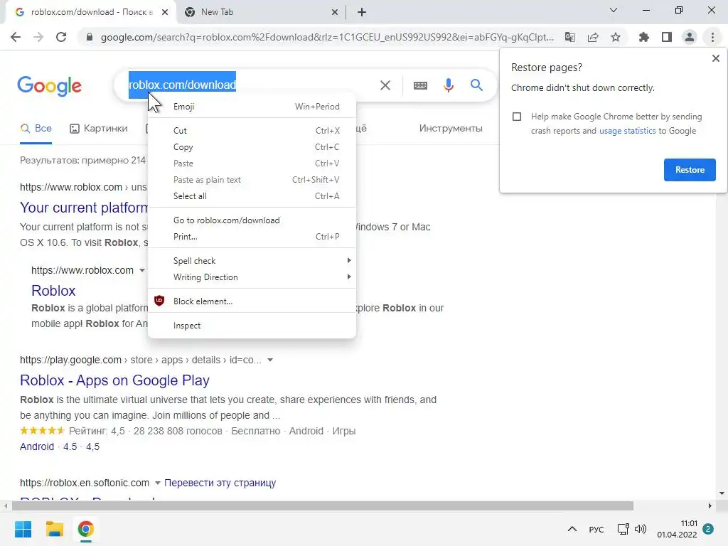
Task: Reload the page with the refresh icon
Action: pos(61,37)
